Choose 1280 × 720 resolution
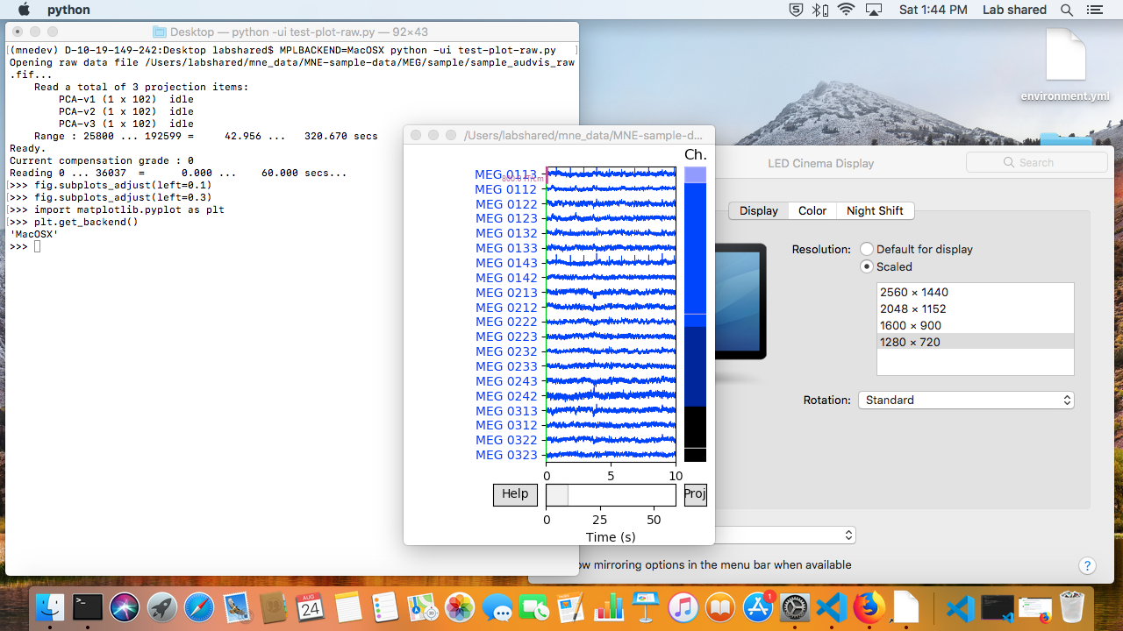The width and height of the screenshot is (1123, 631). 975,342
